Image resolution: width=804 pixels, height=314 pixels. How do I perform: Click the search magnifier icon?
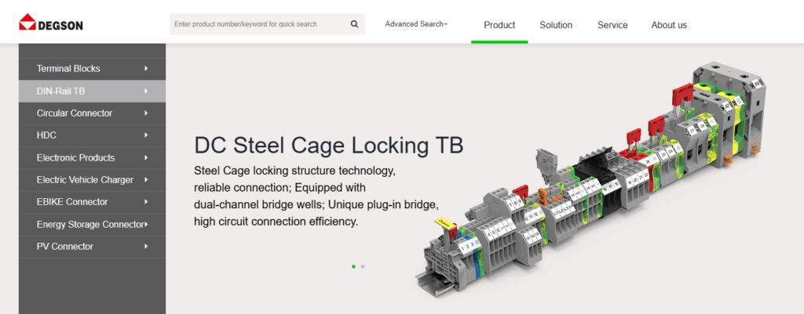click(354, 24)
